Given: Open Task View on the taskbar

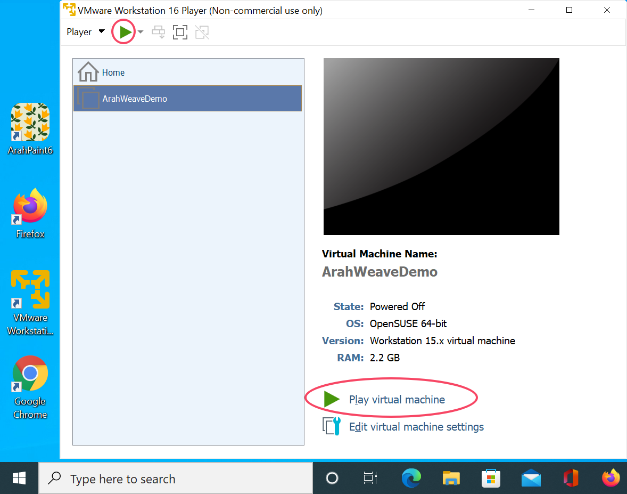Looking at the screenshot, I should tap(370, 479).
